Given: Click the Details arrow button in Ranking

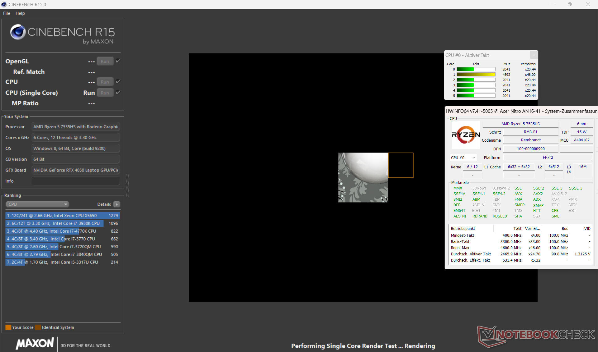Looking at the screenshot, I should click(116, 204).
